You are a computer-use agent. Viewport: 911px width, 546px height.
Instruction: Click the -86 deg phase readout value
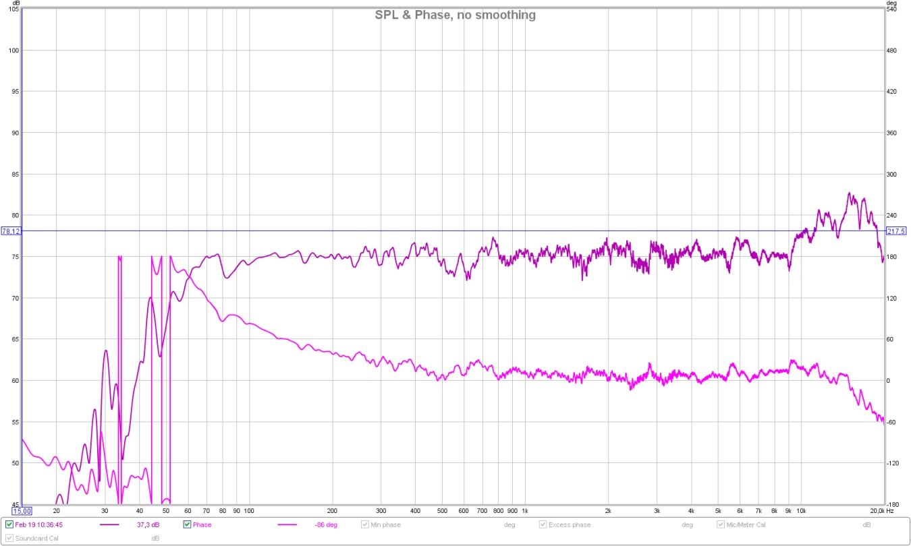(326, 524)
